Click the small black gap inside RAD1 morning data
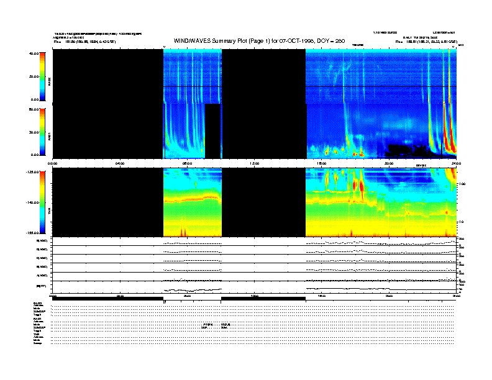 212,131
